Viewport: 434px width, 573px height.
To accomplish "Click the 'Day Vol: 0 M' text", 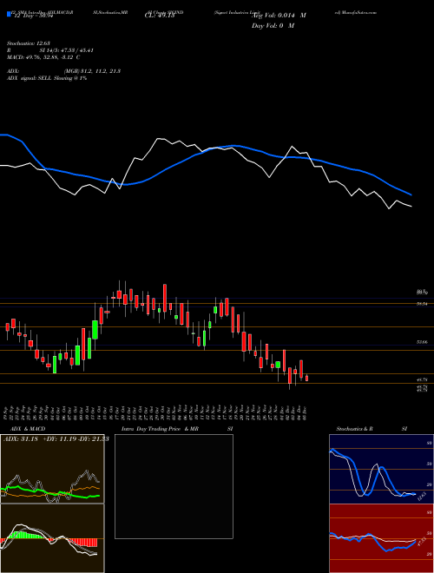I will [x=273, y=26].
